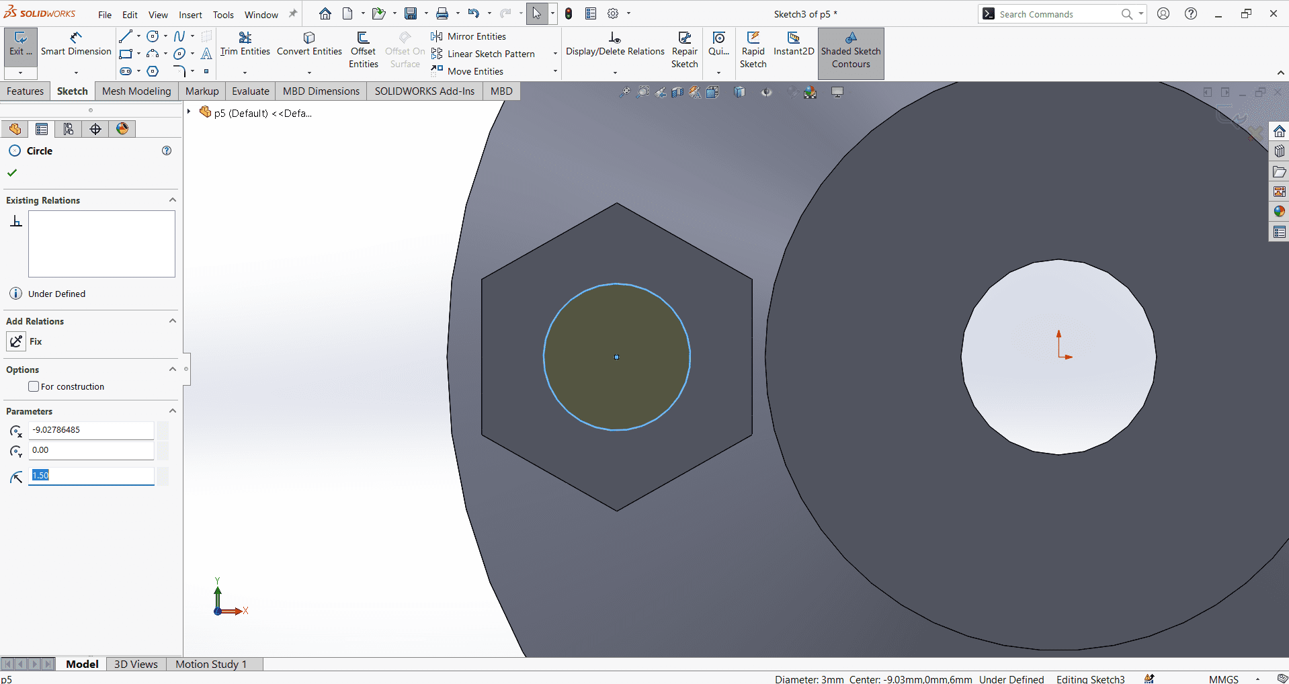Open the FeatureManager design tree tab
Image resolution: width=1289 pixels, height=684 pixels.
(15, 129)
